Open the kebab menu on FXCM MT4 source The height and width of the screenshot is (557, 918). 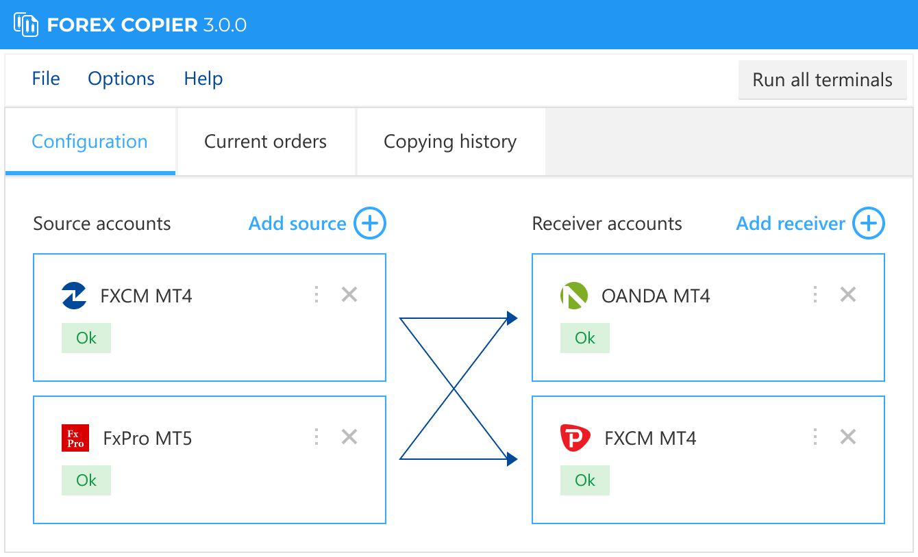(316, 294)
